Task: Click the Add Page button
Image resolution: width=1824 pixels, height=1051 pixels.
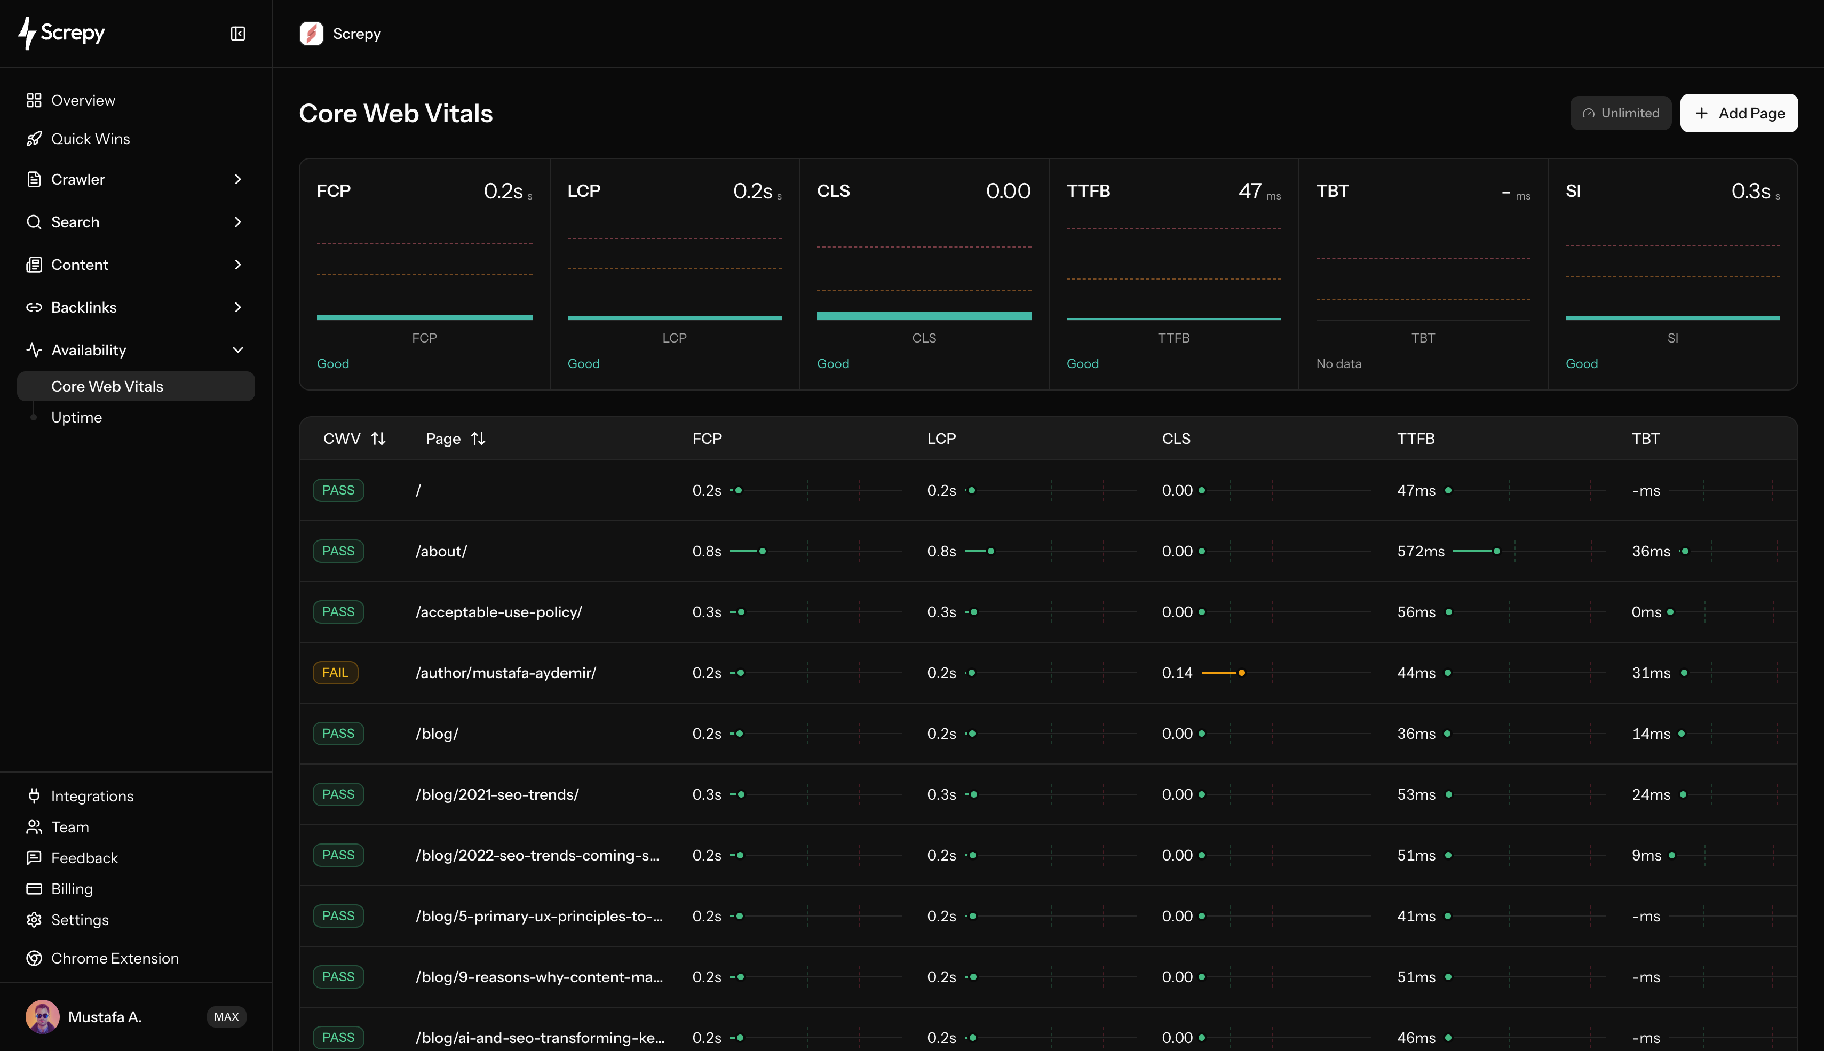Action: point(1739,113)
